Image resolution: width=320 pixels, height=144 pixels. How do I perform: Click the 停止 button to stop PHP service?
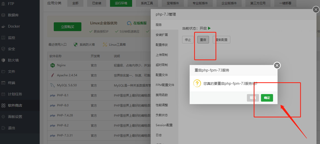click(x=188, y=40)
